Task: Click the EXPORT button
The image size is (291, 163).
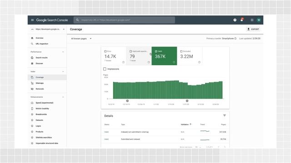Action: tap(253, 29)
